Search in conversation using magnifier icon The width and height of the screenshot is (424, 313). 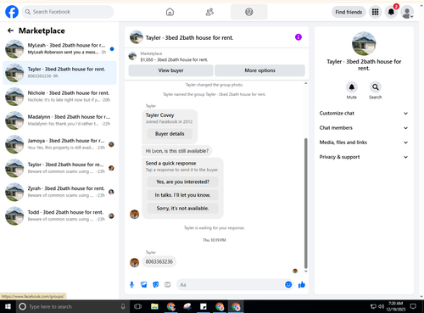[376, 87]
